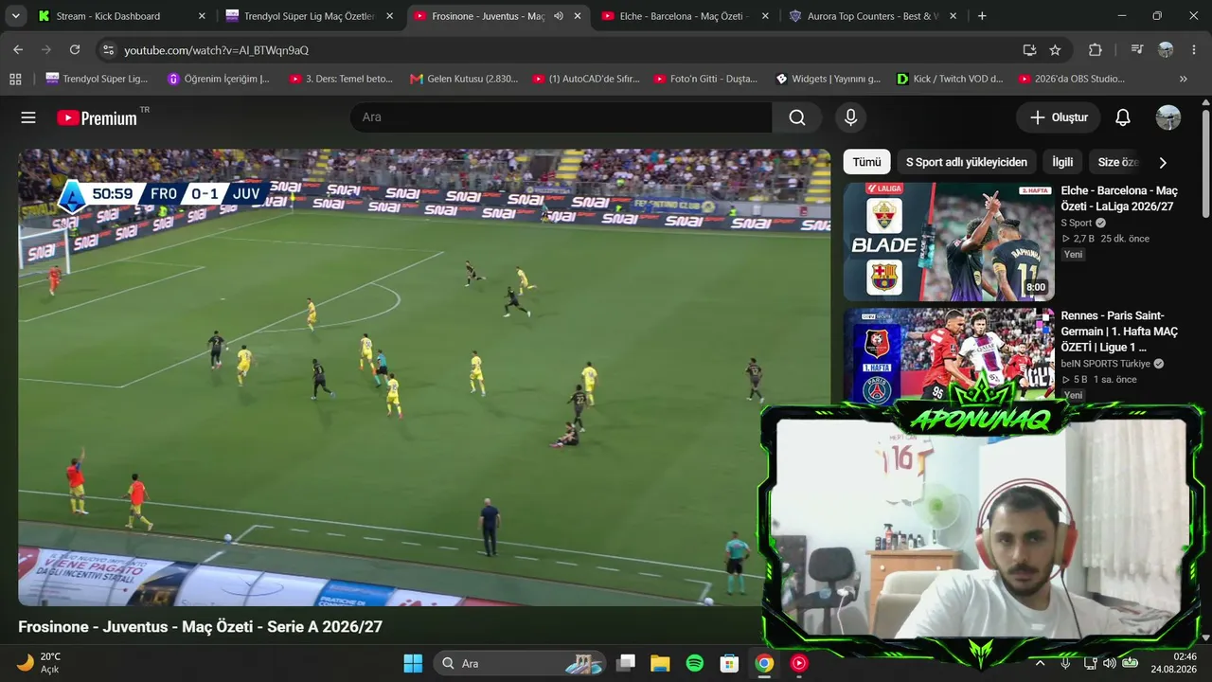Close the Aurora Top Counters tab

953,16
